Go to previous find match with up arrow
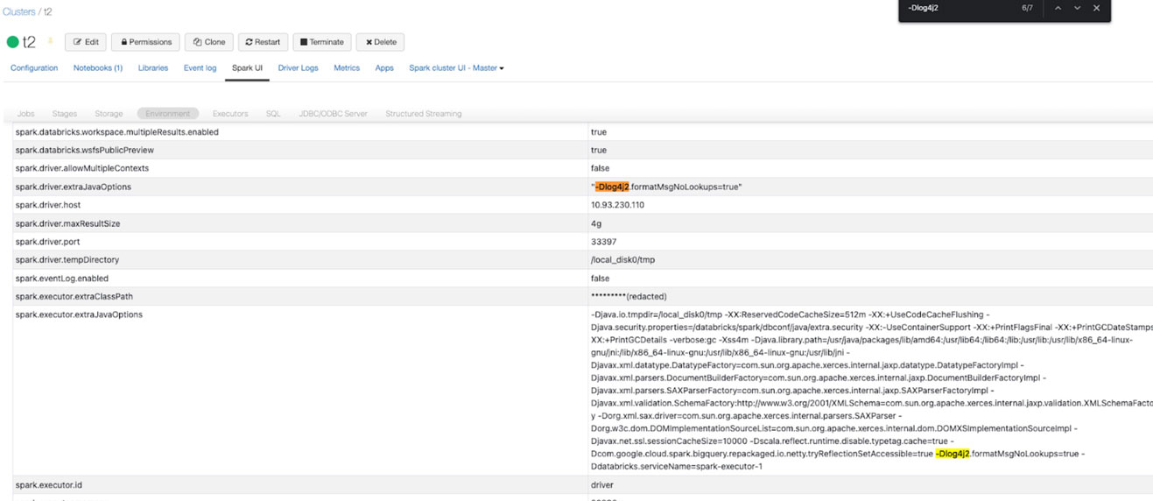 coord(1058,8)
